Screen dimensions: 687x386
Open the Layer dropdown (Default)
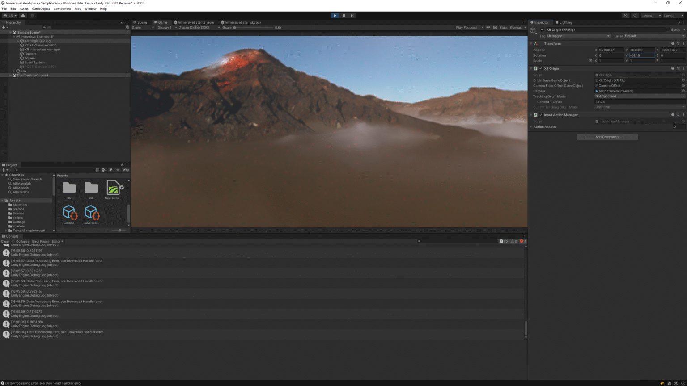click(654, 36)
